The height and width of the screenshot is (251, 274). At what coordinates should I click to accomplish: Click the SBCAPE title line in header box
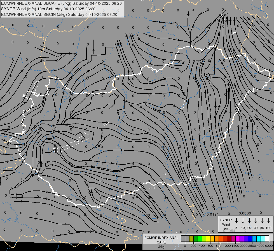[x=61, y=3]
